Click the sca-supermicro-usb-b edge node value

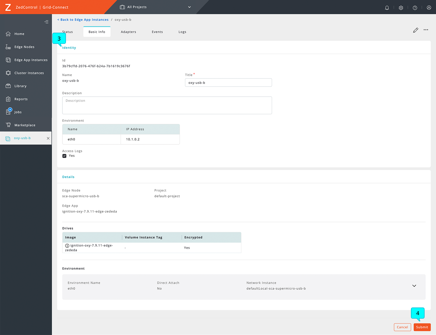click(x=81, y=196)
